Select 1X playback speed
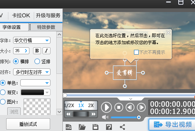 point(81,106)
